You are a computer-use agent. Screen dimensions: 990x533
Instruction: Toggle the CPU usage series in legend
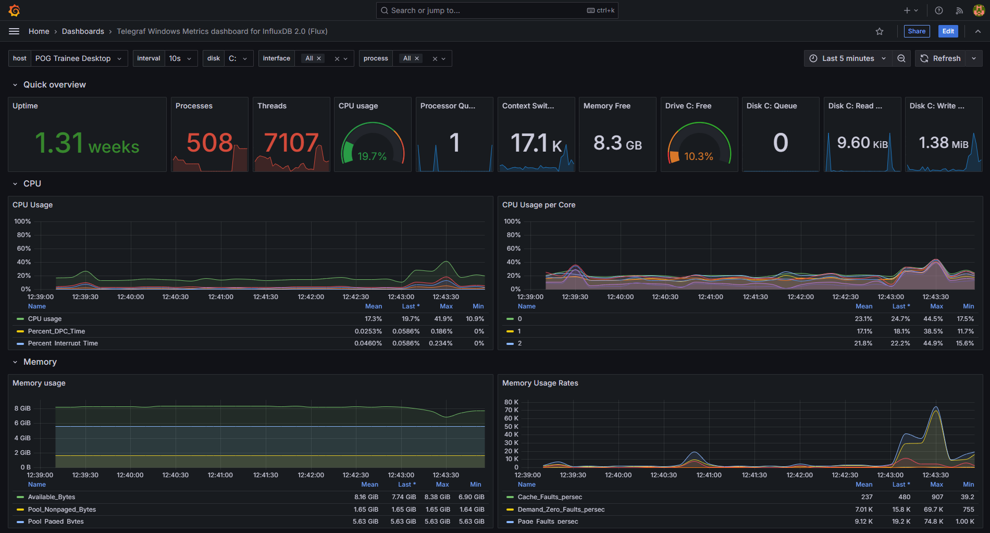tap(45, 319)
